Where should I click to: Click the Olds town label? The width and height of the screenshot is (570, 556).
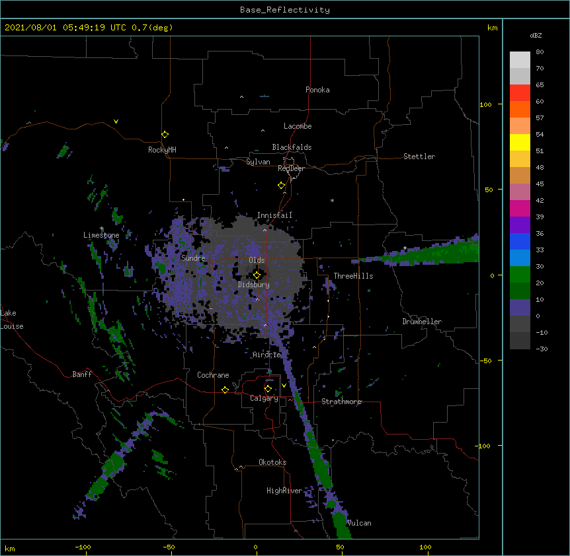coord(257,260)
